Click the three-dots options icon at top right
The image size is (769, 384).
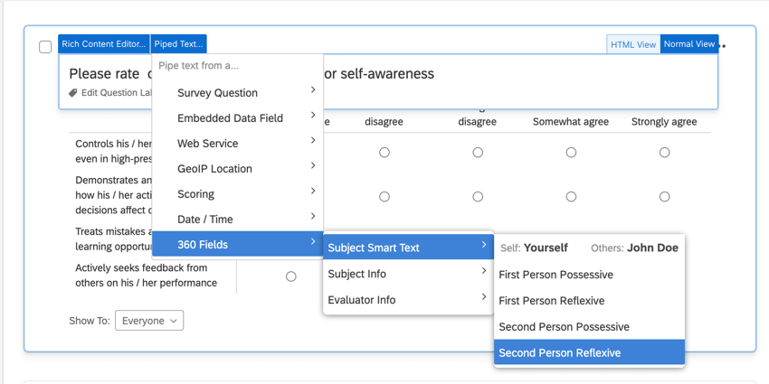pos(723,45)
